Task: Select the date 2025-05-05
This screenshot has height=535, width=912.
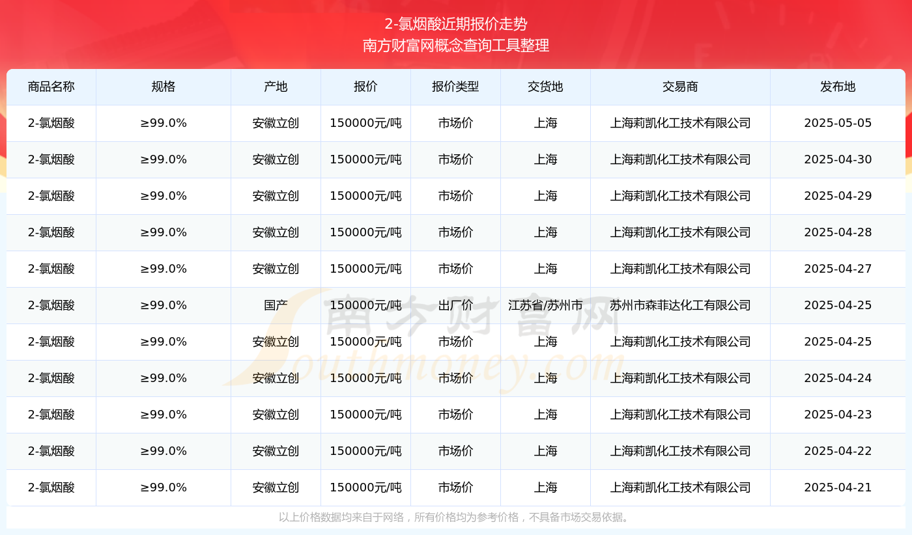Action: [838, 123]
